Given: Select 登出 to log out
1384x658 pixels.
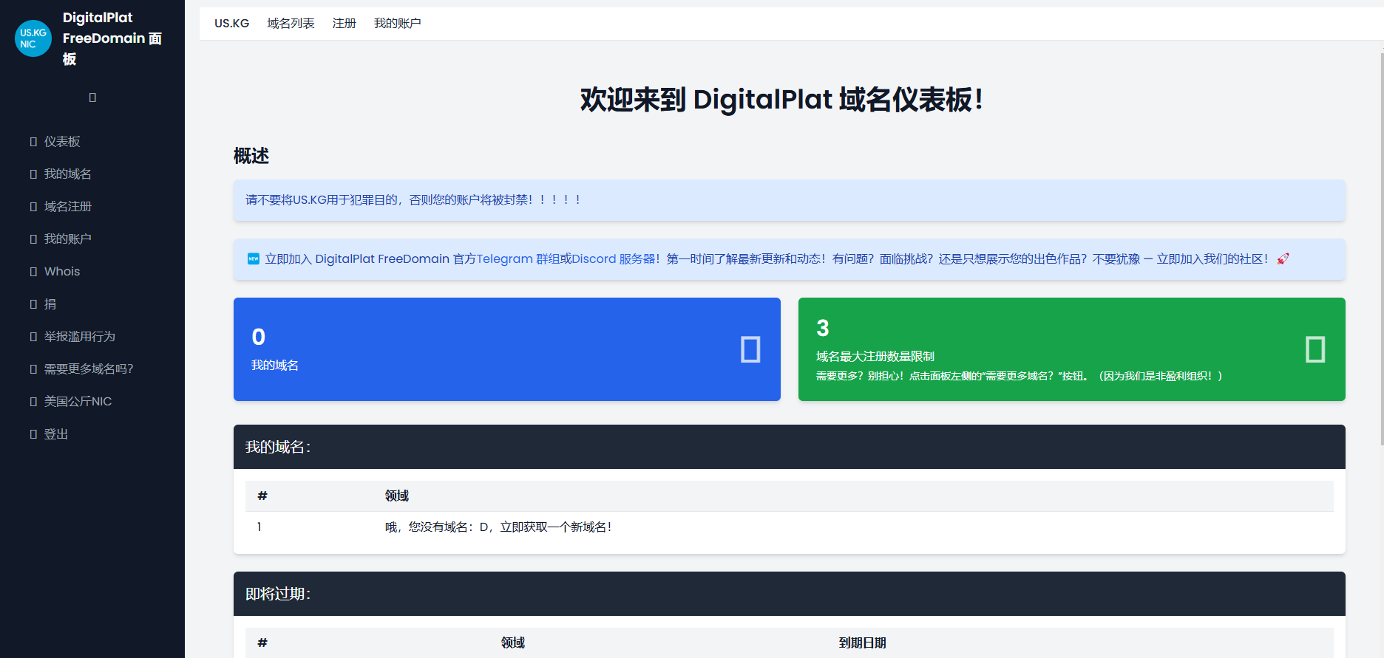Looking at the screenshot, I should [56, 434].
